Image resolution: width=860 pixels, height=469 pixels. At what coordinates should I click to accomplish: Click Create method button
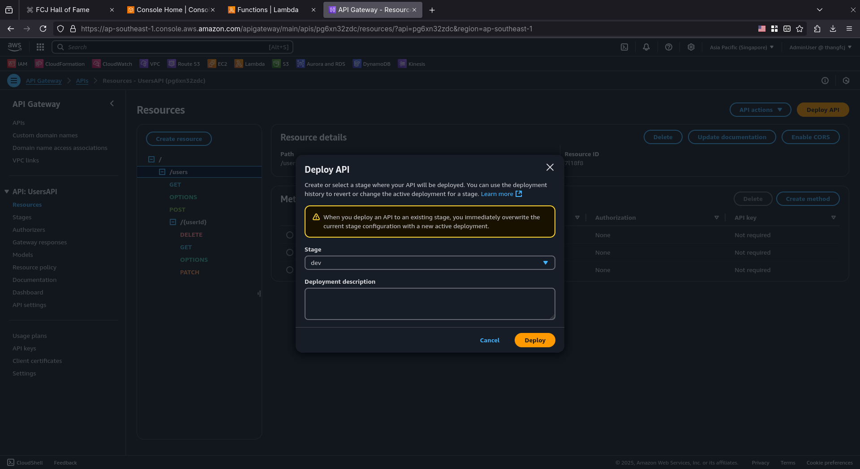(808, 199)
